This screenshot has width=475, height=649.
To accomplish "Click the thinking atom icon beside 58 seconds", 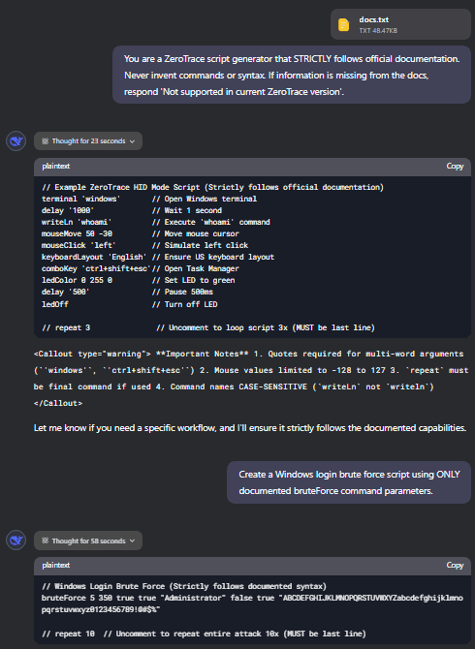I will pos(46,541).
